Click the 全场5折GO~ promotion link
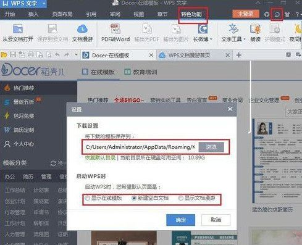 [x=129, y=100]
